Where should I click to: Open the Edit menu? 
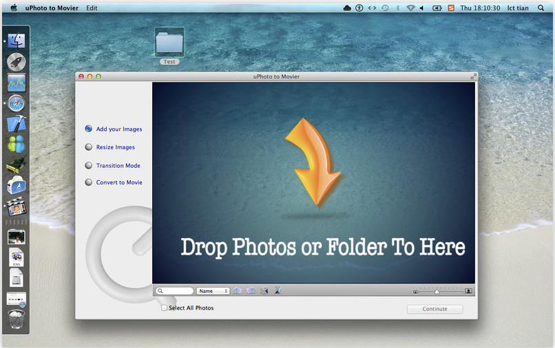pyautogui.click(x=92, y=8)
